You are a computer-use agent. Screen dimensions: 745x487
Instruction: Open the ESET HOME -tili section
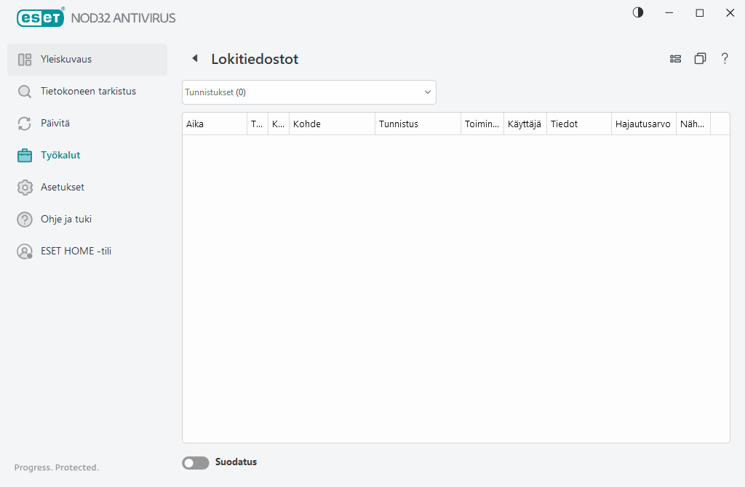pos(76,251)
